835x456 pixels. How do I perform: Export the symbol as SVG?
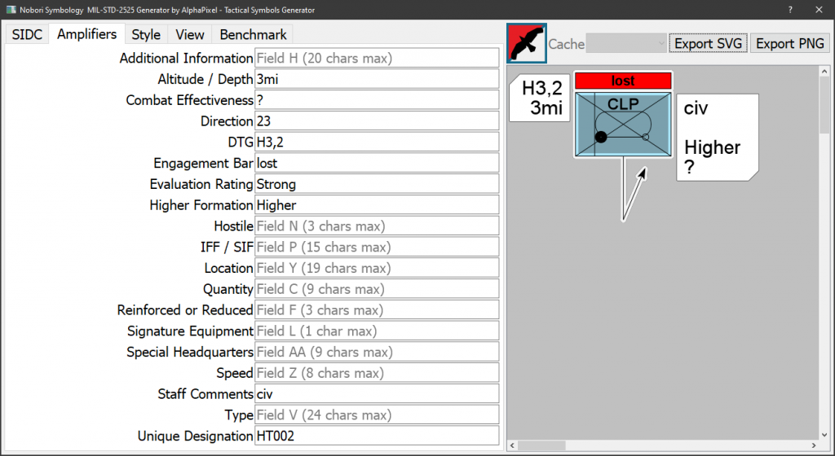click(709, 44)
